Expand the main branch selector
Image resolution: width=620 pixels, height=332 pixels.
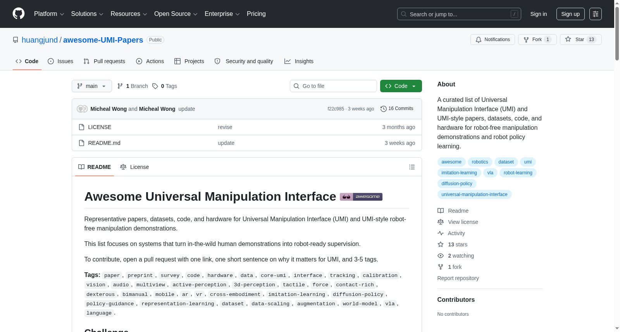point(92,86)
